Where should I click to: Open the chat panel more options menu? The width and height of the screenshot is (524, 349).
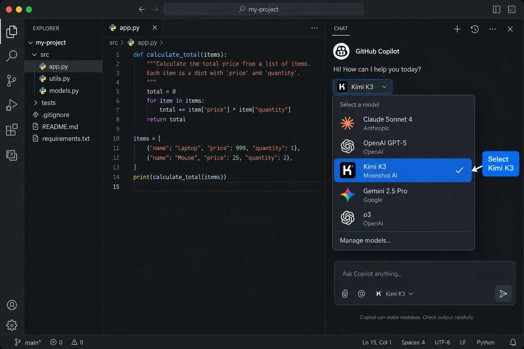[493, 29]
